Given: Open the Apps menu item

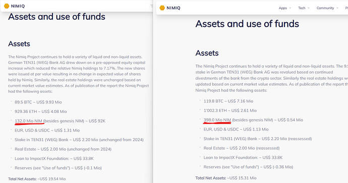Looking at the screenshot, I should pyautogui.click(x=283, y=8).
